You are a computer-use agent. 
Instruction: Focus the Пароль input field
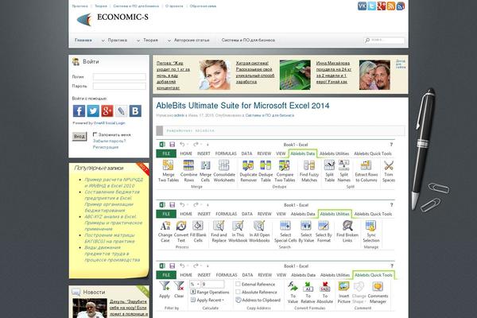(119, 86)
